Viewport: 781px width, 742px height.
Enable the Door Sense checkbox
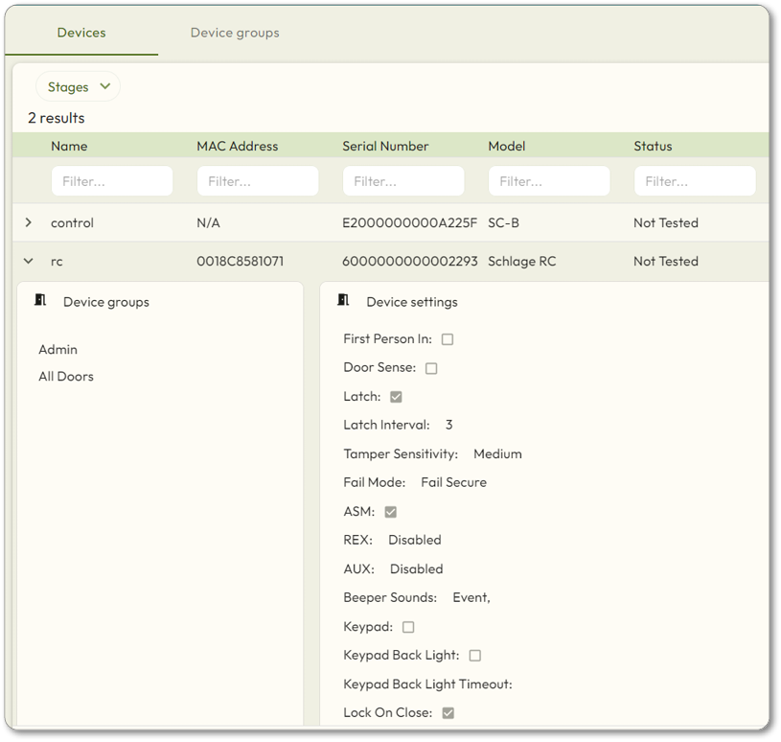(x=431, y=368)
